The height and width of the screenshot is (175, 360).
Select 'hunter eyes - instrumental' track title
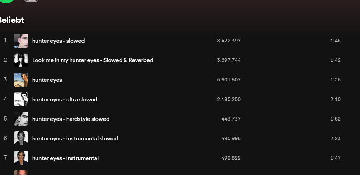[x=65, y=158]
